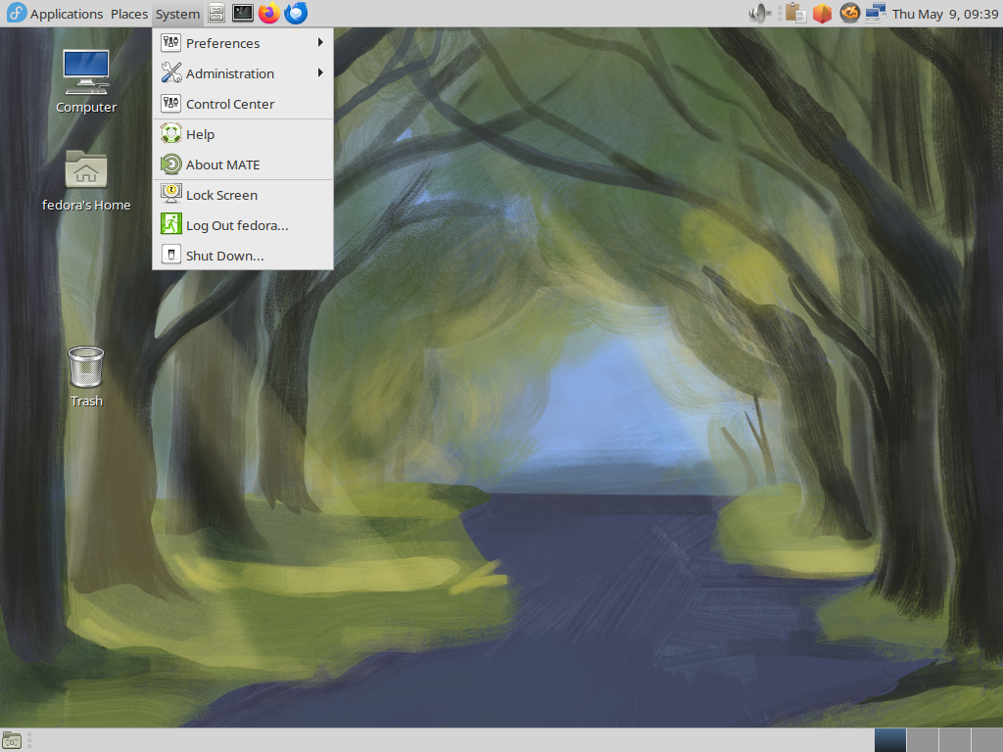This screenshot has width=1003, height=752.
Task: Choose Log Out fedora option
Action: 237,225
